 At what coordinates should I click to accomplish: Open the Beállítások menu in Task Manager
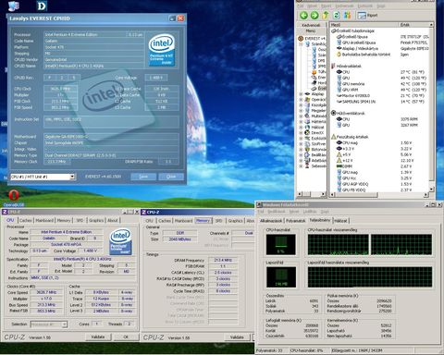(277, 212)
